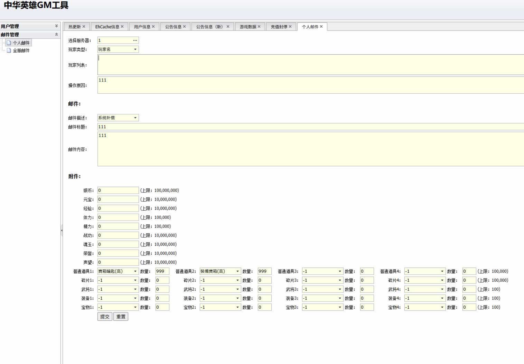524x364 pixels.
Task: Click the 重置 button
Action: pos(121,317)
